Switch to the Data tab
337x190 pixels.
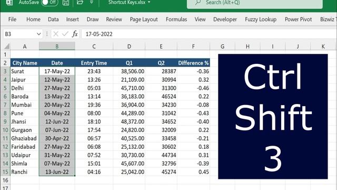coord(53,20)
